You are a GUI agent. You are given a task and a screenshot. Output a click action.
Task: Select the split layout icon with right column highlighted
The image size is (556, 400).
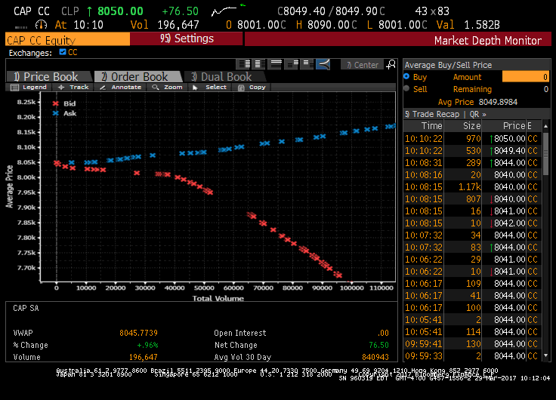244,64
